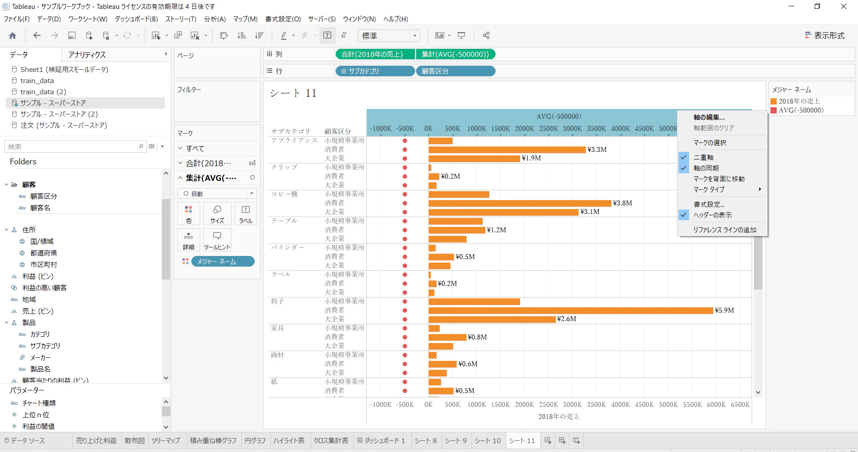Click the new worksheet toolbar icon
Screen dimensions: 858x452
pyautogui.click(x=156, y=35)
